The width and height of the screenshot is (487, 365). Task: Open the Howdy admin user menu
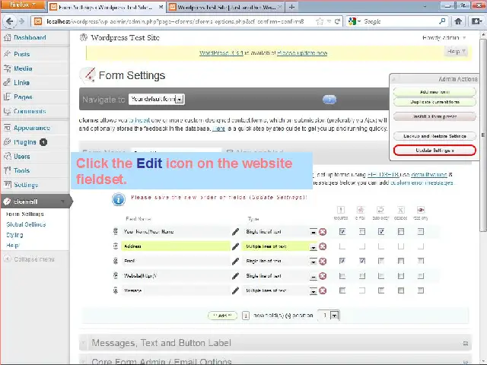point(444,38)
